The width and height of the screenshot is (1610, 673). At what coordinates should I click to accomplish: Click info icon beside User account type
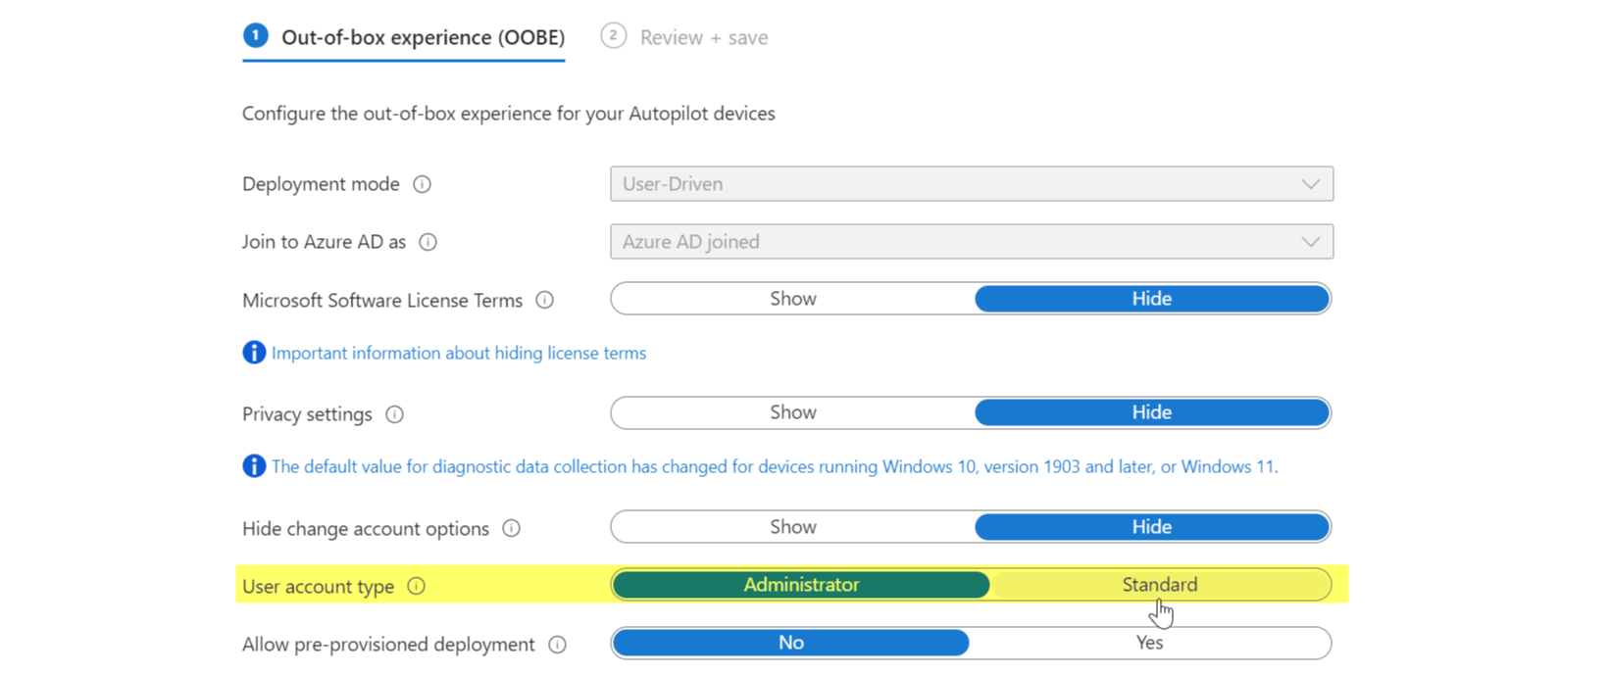click(x=416, y=587)
